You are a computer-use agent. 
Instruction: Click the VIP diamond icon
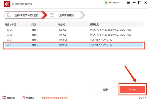pos(110,3)
